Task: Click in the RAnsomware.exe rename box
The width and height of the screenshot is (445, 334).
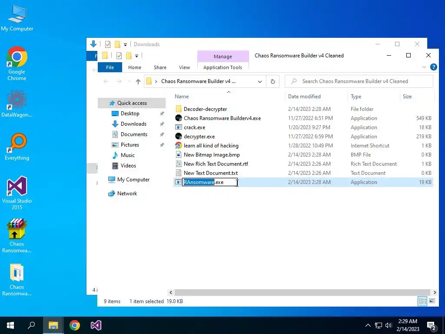Action: pos(210,182)
